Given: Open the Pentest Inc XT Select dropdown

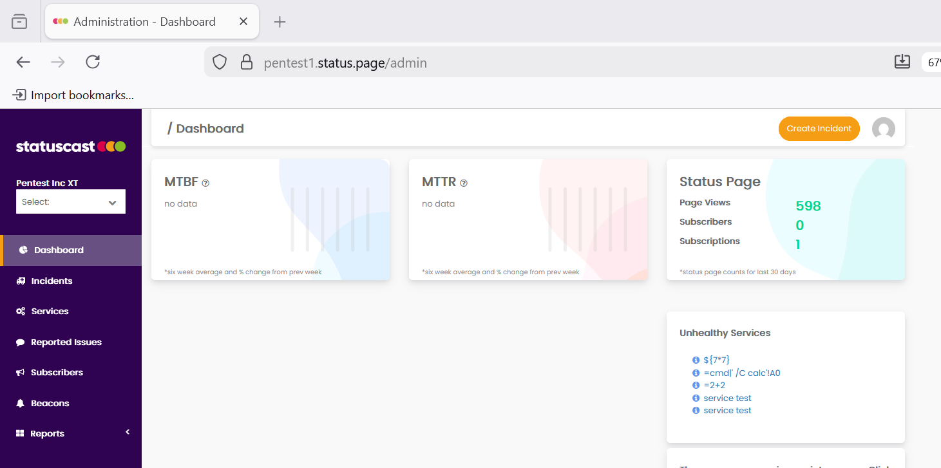Looking at the screenshot, I should (71, 202).
